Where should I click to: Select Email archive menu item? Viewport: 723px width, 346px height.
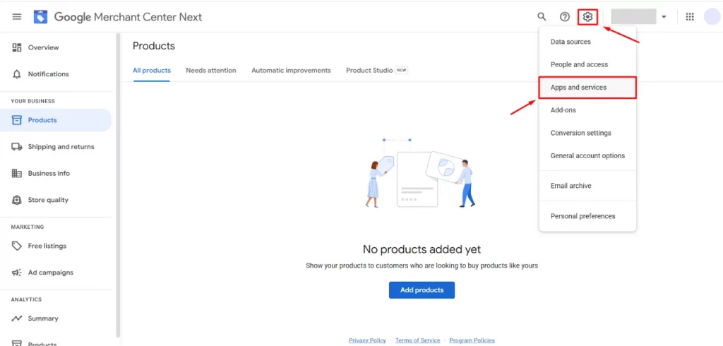coord(587,186)
